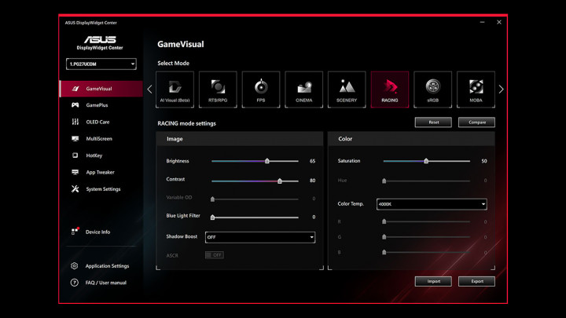Click the Select Mode label
Viewport: 566px width, 318px height.
[173, 63]
